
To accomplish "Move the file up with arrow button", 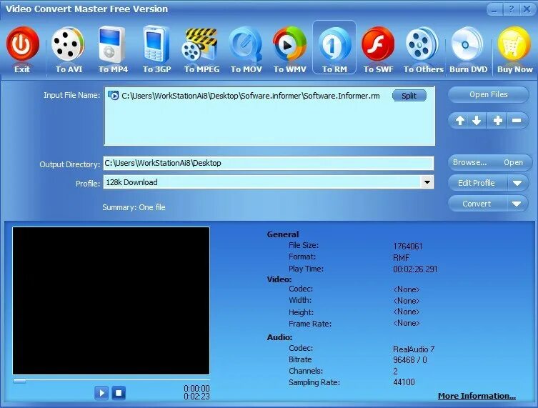I will click(x=460, y=121).
